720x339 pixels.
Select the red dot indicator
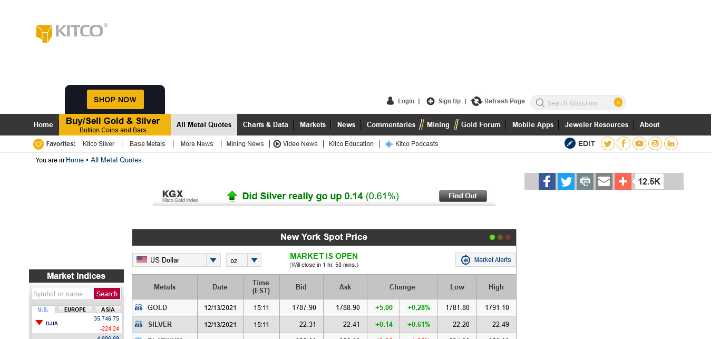pyautogui.click(x=508, y=237)
